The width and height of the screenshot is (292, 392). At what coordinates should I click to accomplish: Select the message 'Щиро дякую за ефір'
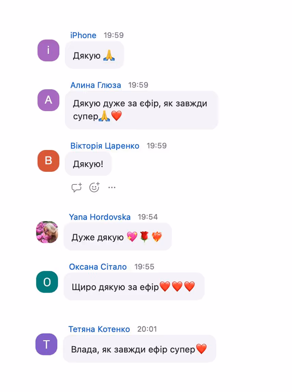coord(134,286)
